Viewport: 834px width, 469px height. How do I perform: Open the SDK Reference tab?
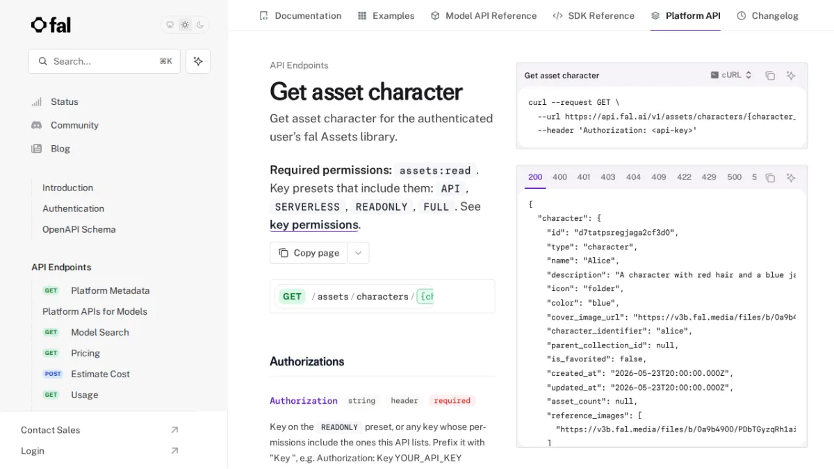[594, 15]
